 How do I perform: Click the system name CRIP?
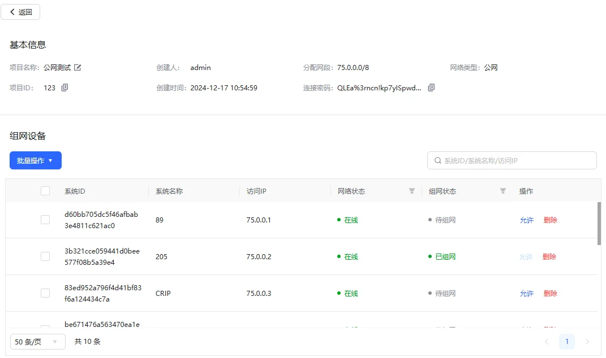[x=163, y=293]
